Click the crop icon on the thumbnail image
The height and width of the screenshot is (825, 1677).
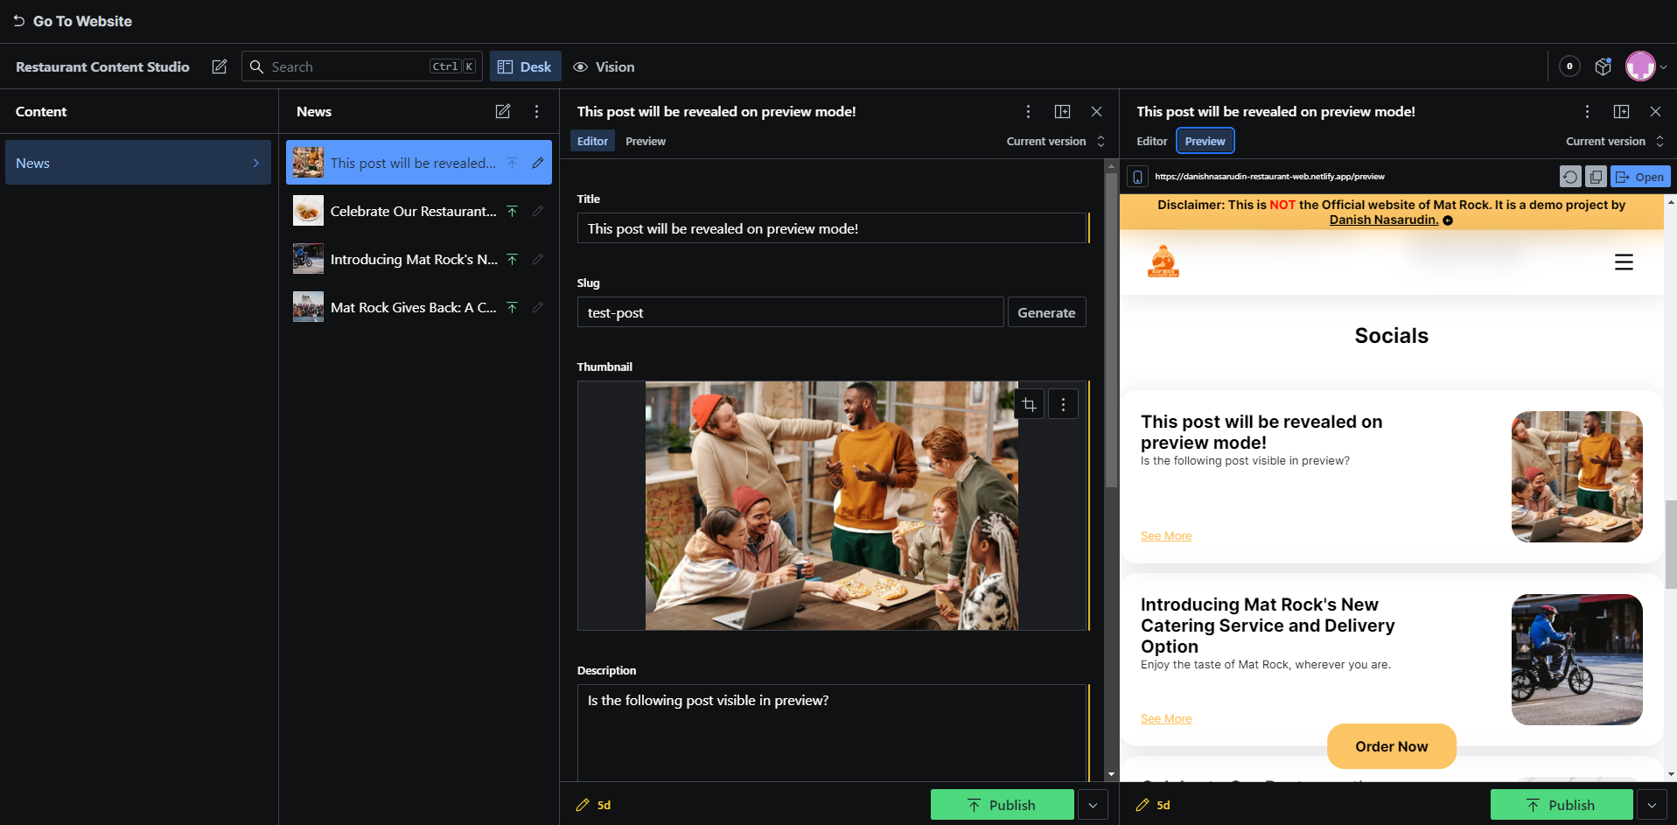click(1030, 404)
